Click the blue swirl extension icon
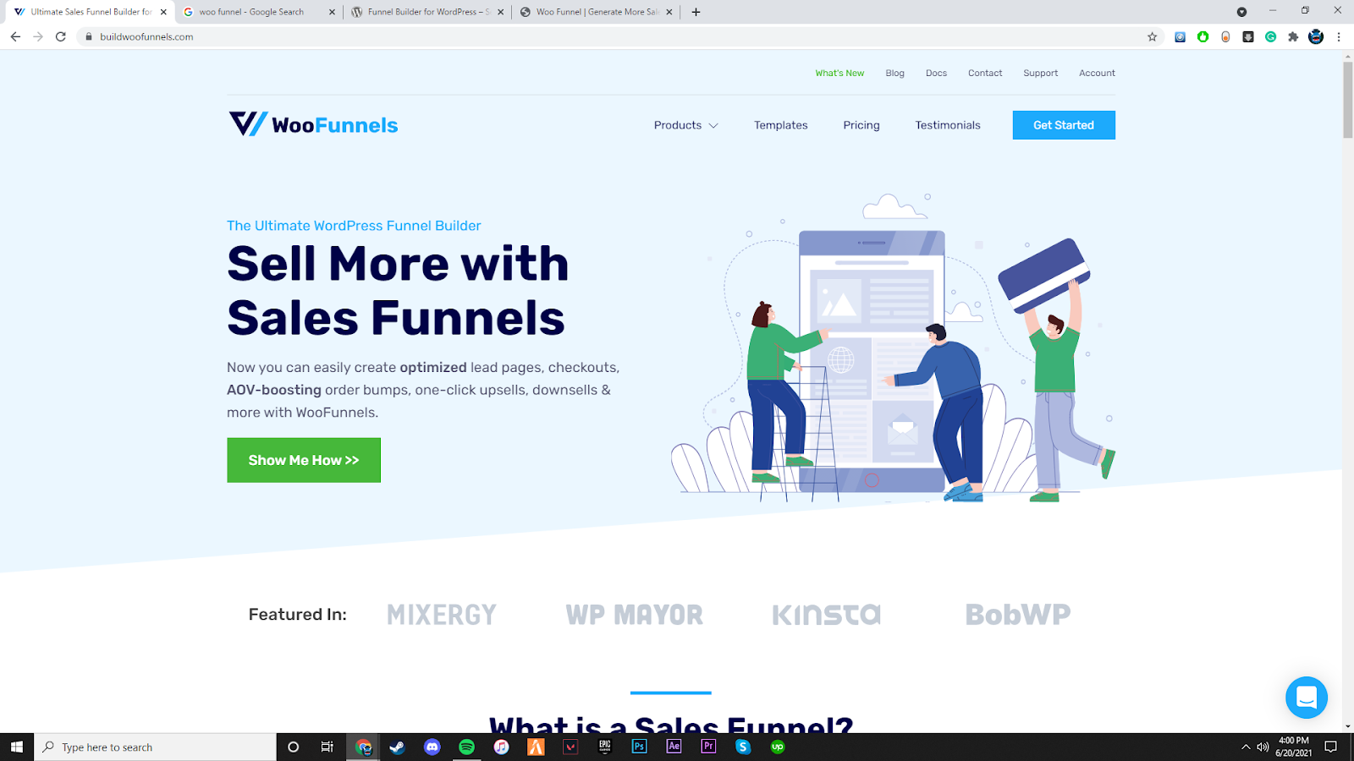Viewport: 1354px width, 761px height. (x=1180, y=36)
